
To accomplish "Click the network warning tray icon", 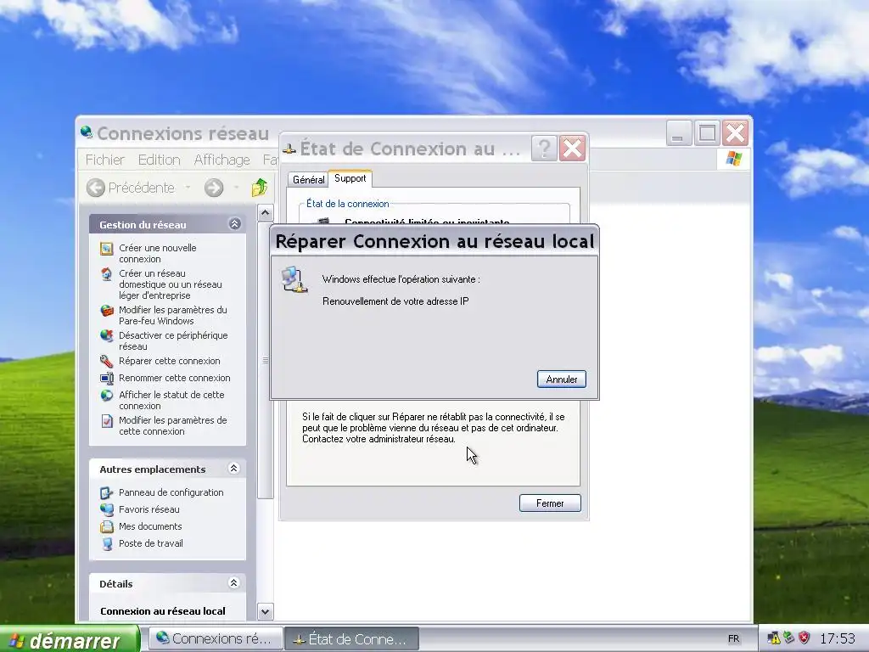I will coord(774,638).
